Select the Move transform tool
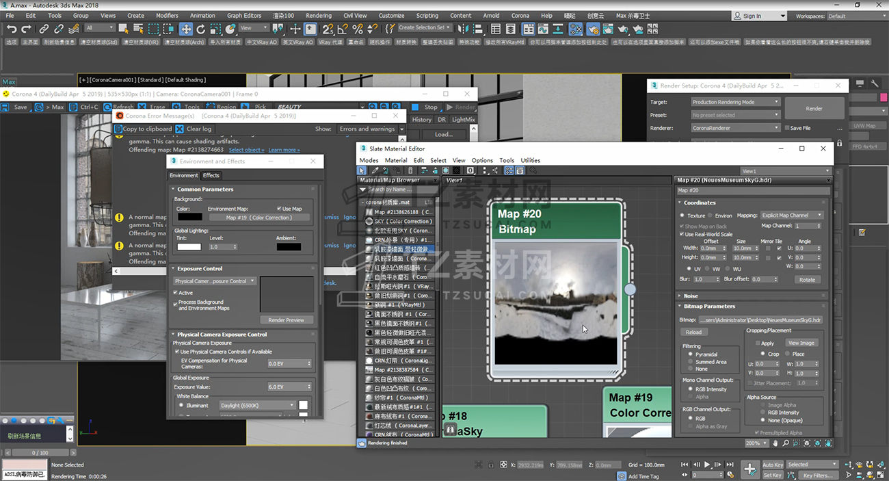The width and height of the screenshot is (889, 481). point(185,29)
